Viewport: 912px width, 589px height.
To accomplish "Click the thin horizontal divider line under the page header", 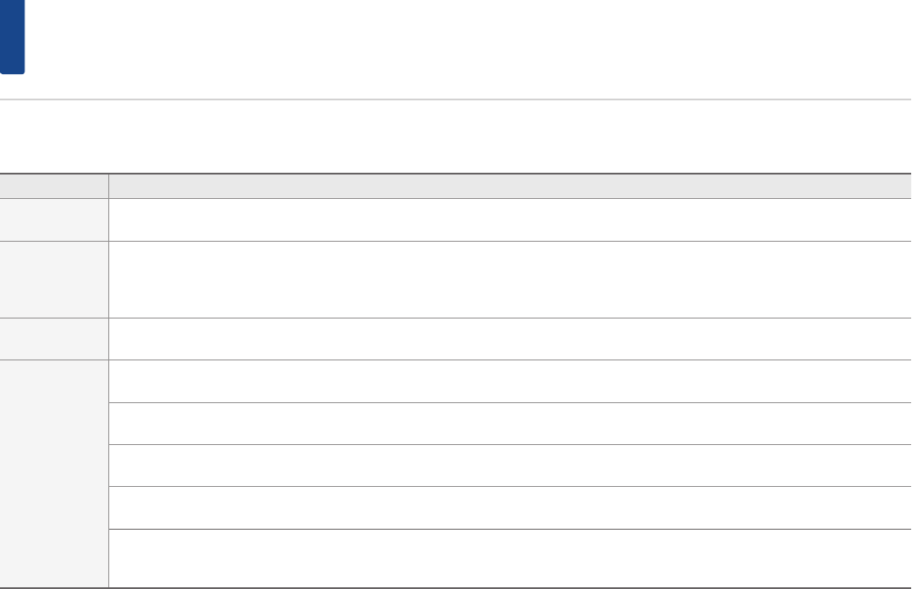I will 456,99.
